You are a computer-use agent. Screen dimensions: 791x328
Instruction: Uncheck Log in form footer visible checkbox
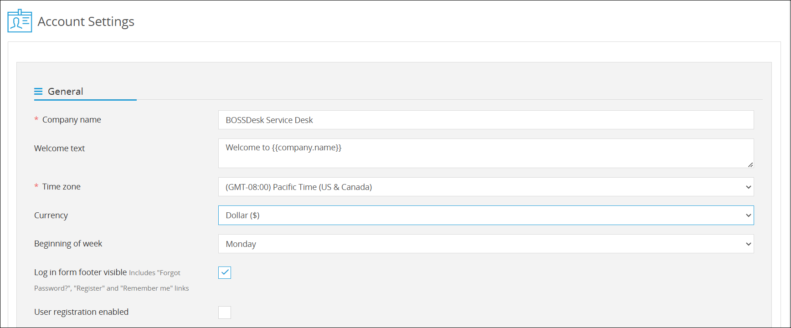(225, 272)
